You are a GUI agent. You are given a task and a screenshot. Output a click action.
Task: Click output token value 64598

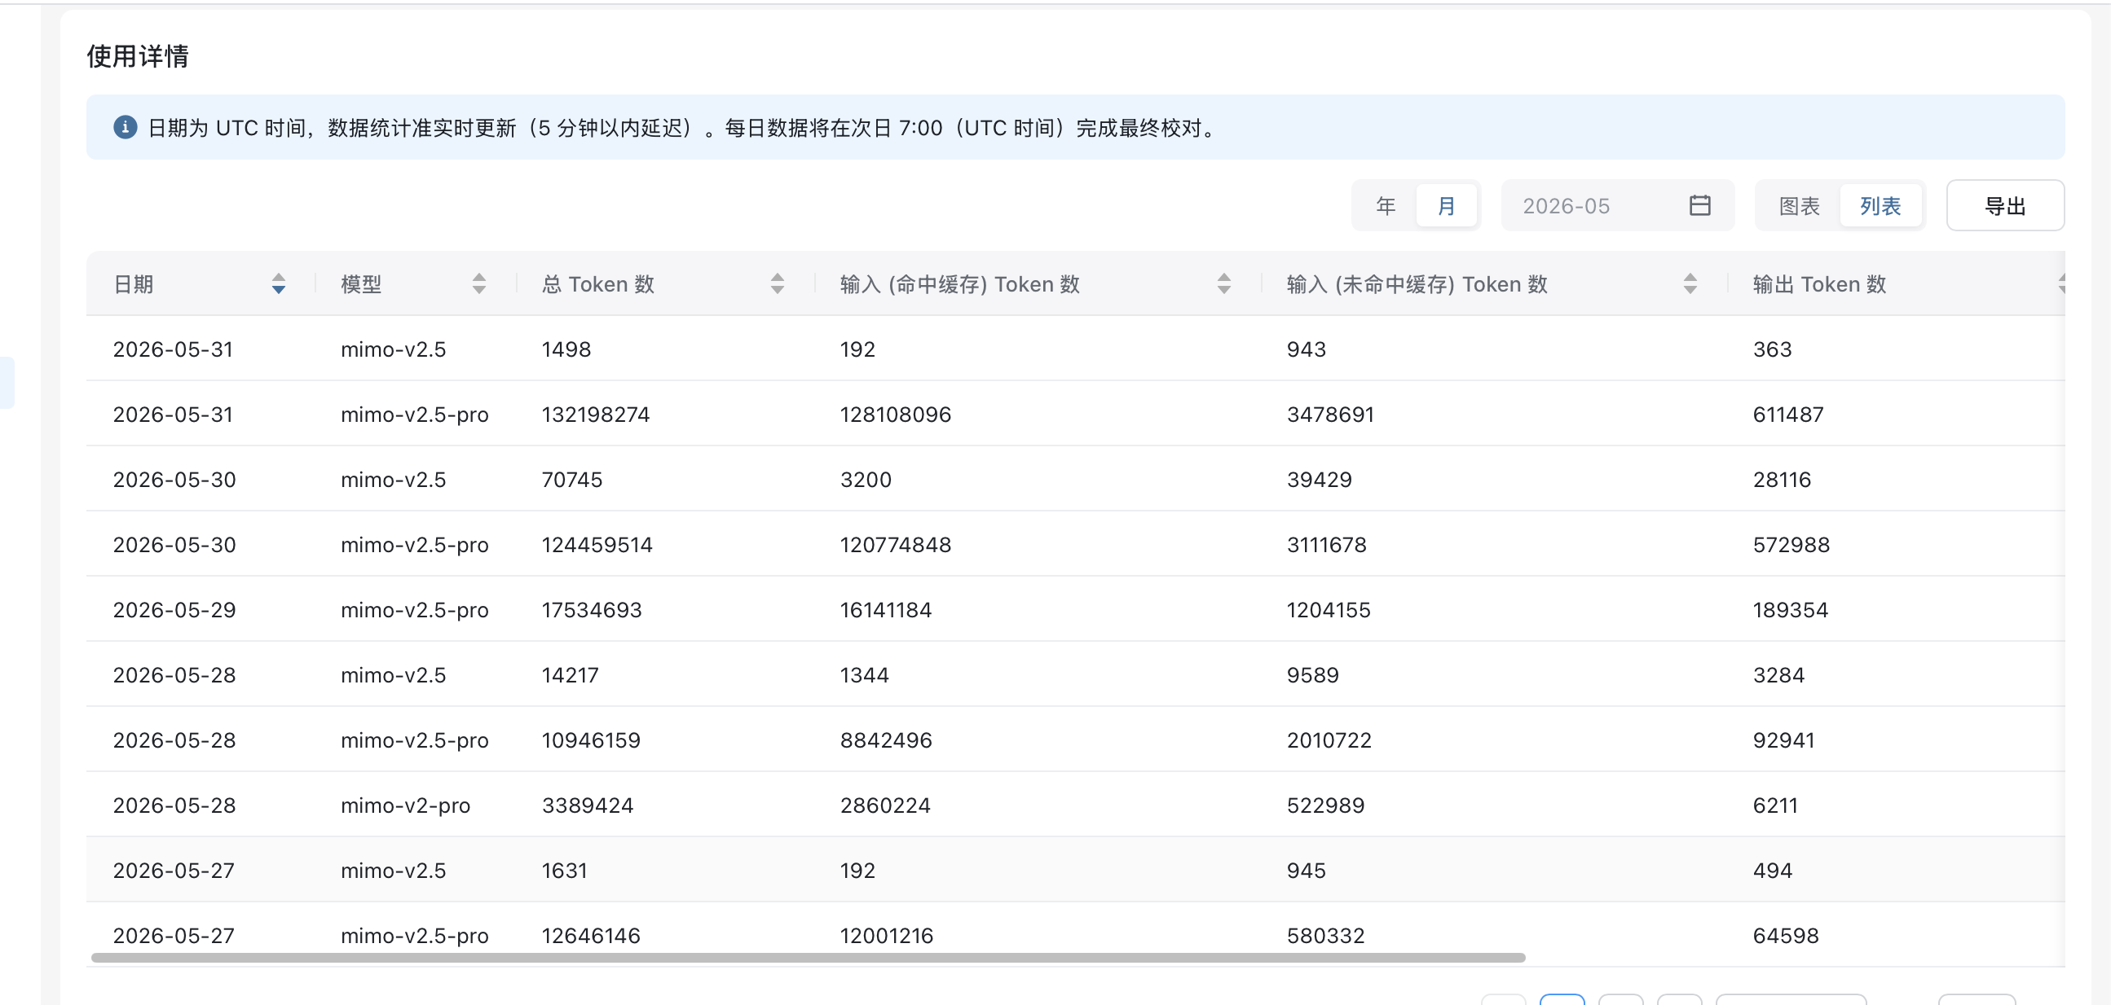1786,937
